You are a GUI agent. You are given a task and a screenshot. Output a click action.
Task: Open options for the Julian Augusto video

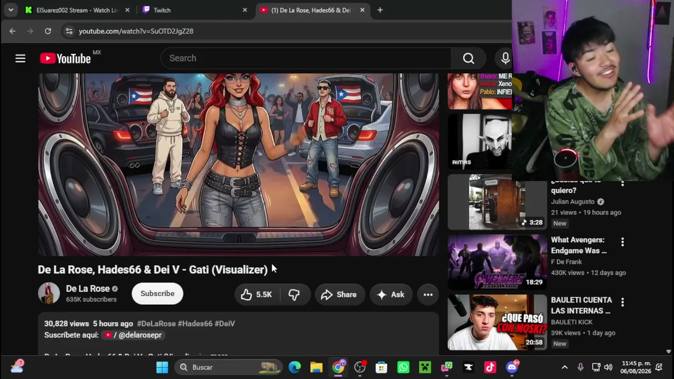(x=622, y=183)
